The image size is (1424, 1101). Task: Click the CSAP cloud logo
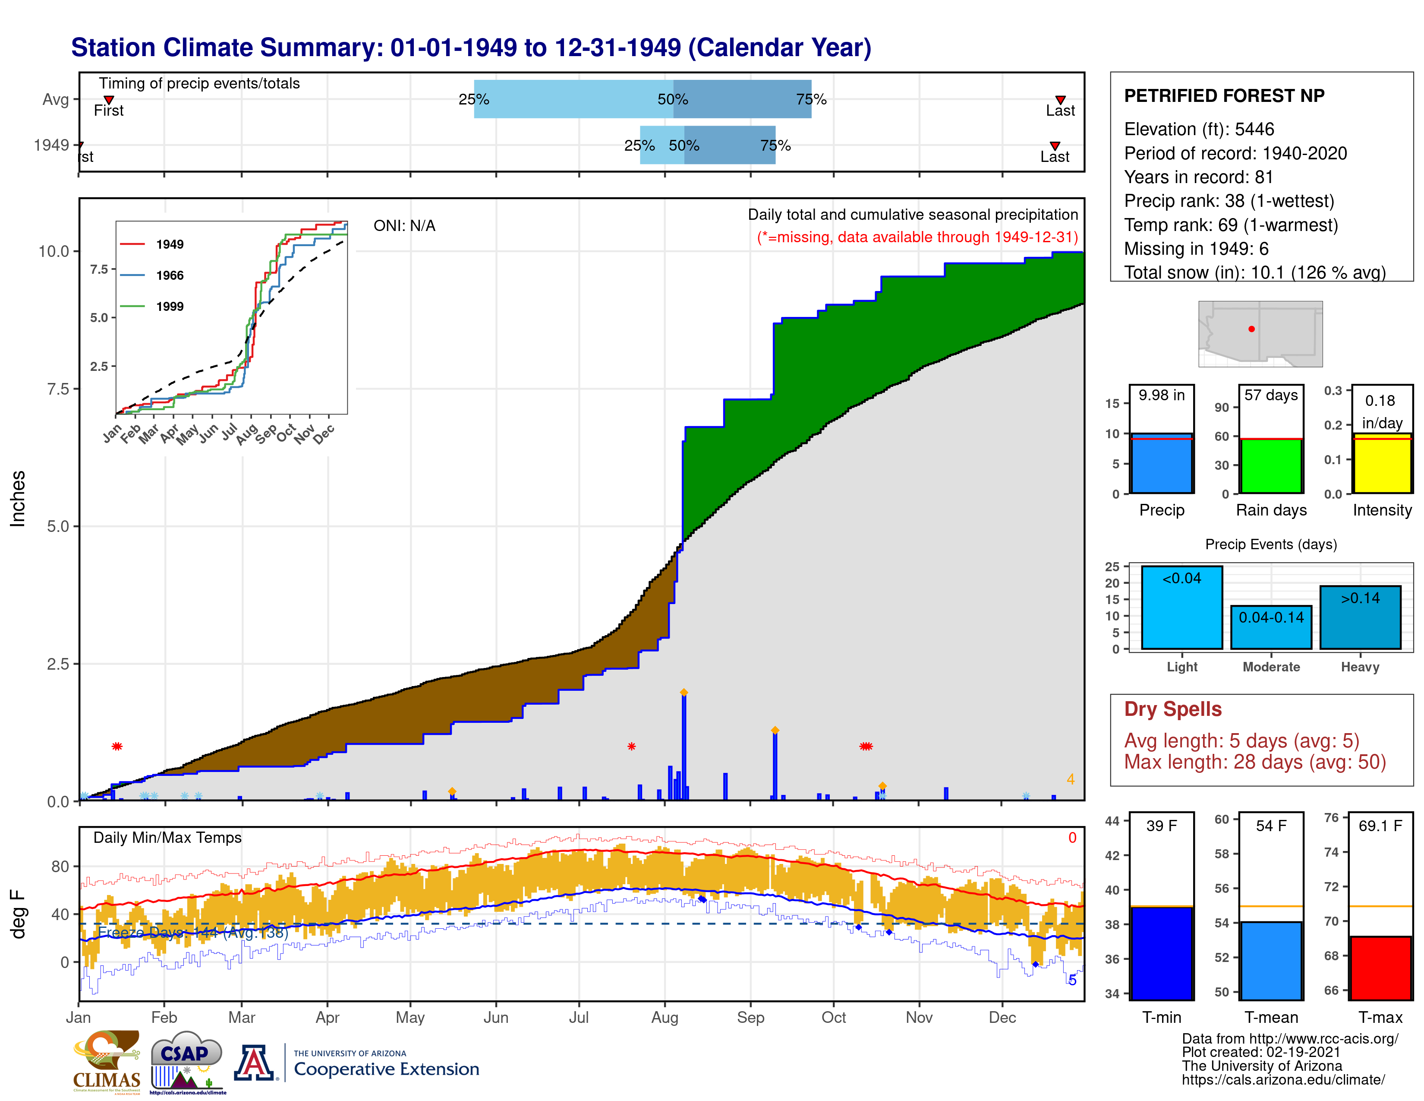point(187,1062)
